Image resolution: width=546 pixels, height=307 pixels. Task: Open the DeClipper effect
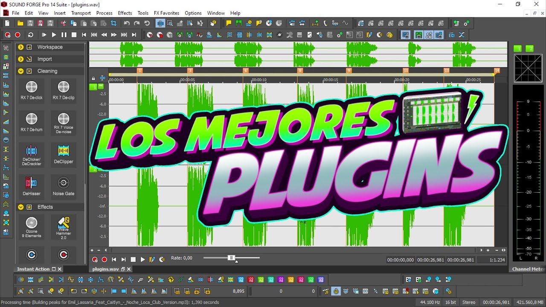[x=64, y=154]
